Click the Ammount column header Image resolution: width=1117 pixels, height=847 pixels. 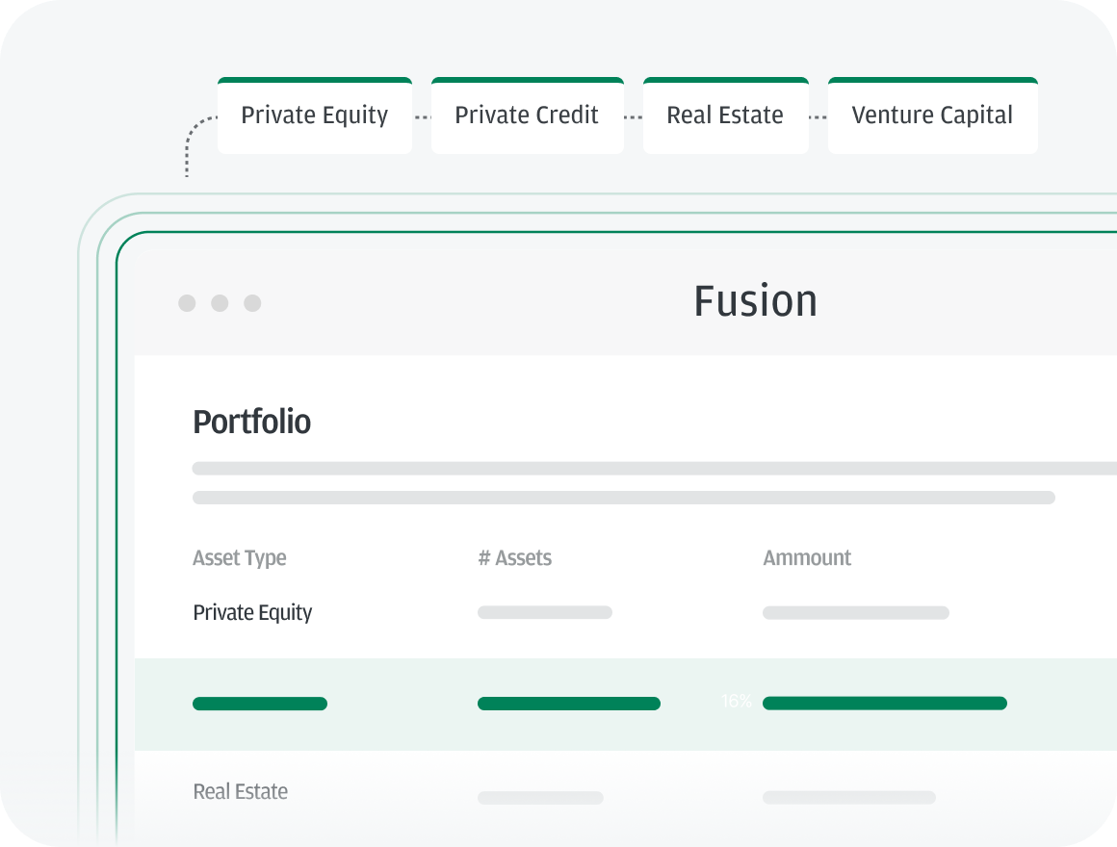(x=807, y=558)
